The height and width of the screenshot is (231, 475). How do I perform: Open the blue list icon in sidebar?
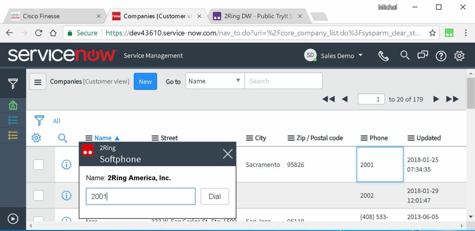[13, 120]
